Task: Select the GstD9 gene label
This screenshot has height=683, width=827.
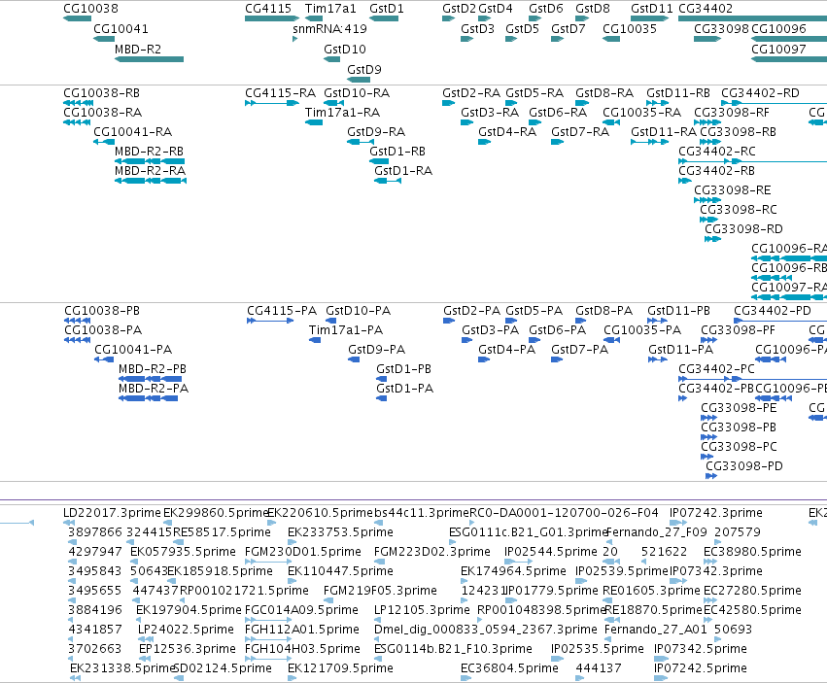Action: (x=363, y=70)
